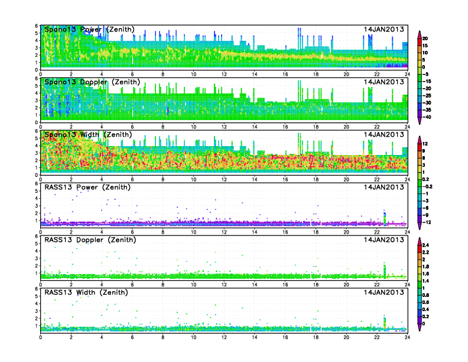The width and height of the screenshot is (468, 362).
Task: Click height label '3' on RASS13 Width axis
Action: pos(37,311)
